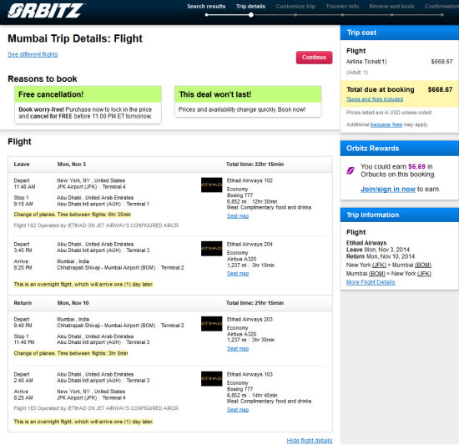Click JFK link in New York > Mumbai
This screenshot has width=459, height=445.
click(x=380, y=265)
